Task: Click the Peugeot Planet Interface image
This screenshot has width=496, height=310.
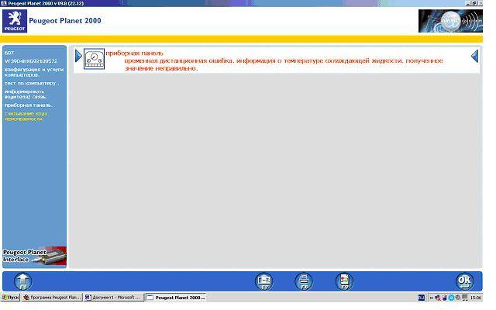Action: pyautogui.click(x=34, y=257)
